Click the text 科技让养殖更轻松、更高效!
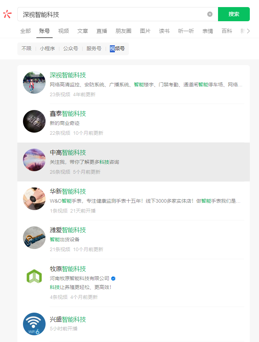Image resolution: width=259 pixels, height=342 pixels. [x=81, y=288]
